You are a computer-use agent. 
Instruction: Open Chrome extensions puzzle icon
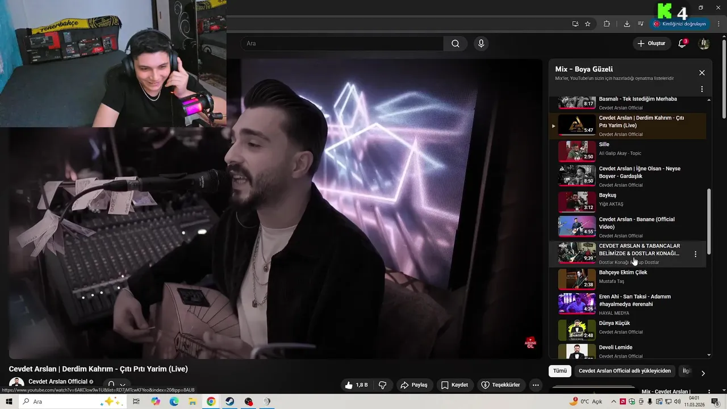coord(607,24)
